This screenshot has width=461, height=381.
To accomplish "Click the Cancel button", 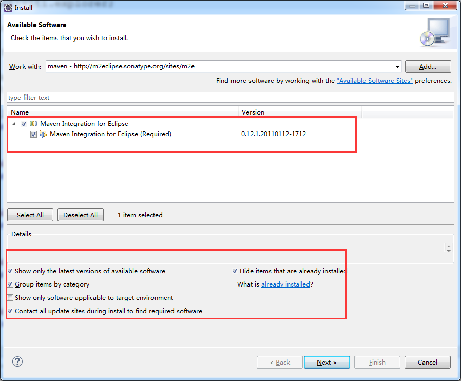I will 428,362.
